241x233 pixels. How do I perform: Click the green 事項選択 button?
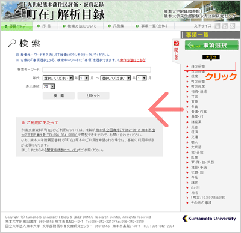coord(211,45)
